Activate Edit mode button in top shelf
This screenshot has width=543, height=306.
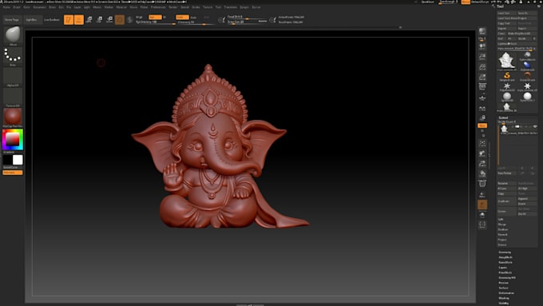coord(69,20)
